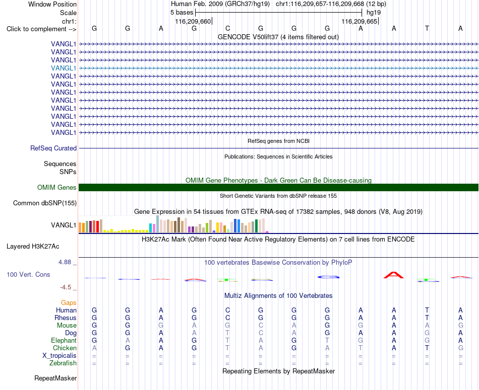The image size is (479, 390).
Task: Select the 'Human' alignment row label
Action: click(x=66, y=310)
